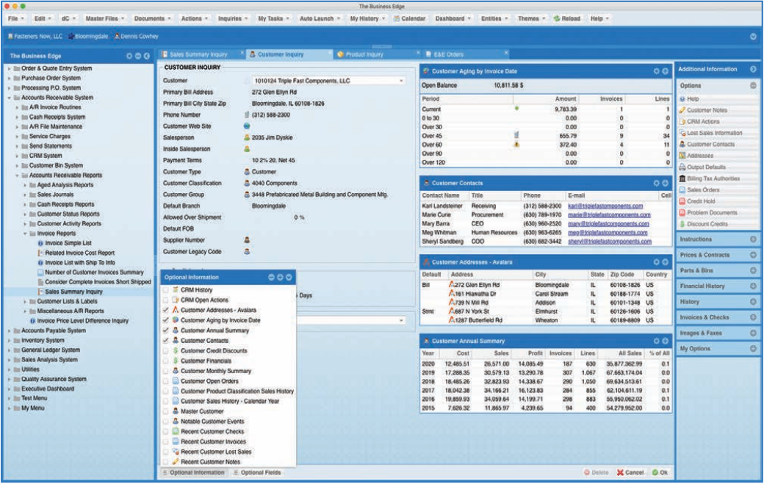The height and width of the screenshot is (484, 764).
Task: Enable Recent Customer Invoices checkbox
Action: tap(166, 441)
